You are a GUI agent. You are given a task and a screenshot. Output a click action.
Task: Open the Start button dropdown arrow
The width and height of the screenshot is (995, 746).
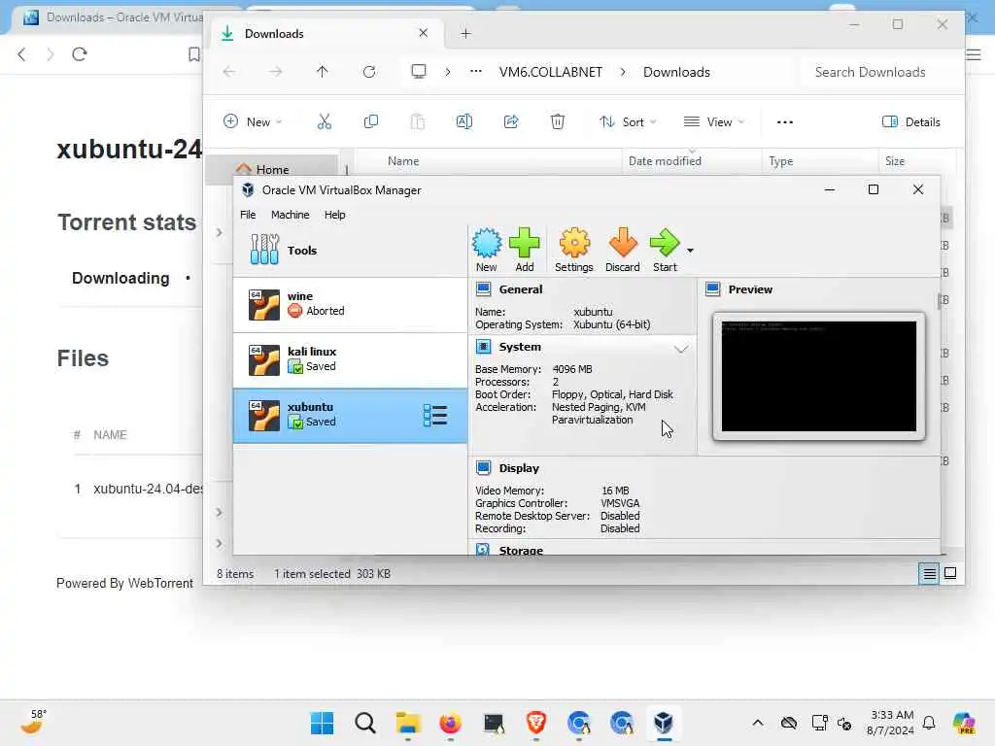tap(691, 251)
